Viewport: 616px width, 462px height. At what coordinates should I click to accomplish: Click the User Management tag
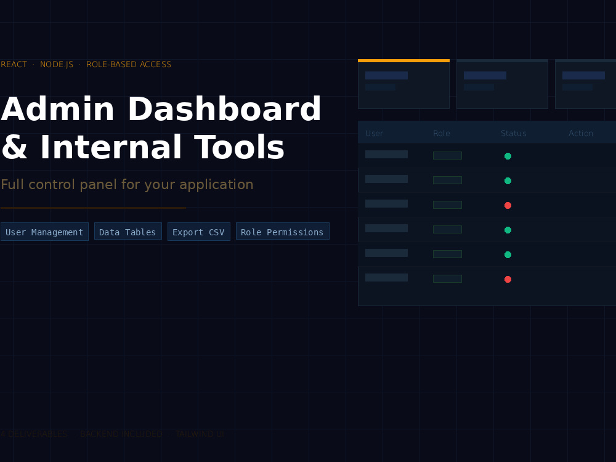click(44, 232)
